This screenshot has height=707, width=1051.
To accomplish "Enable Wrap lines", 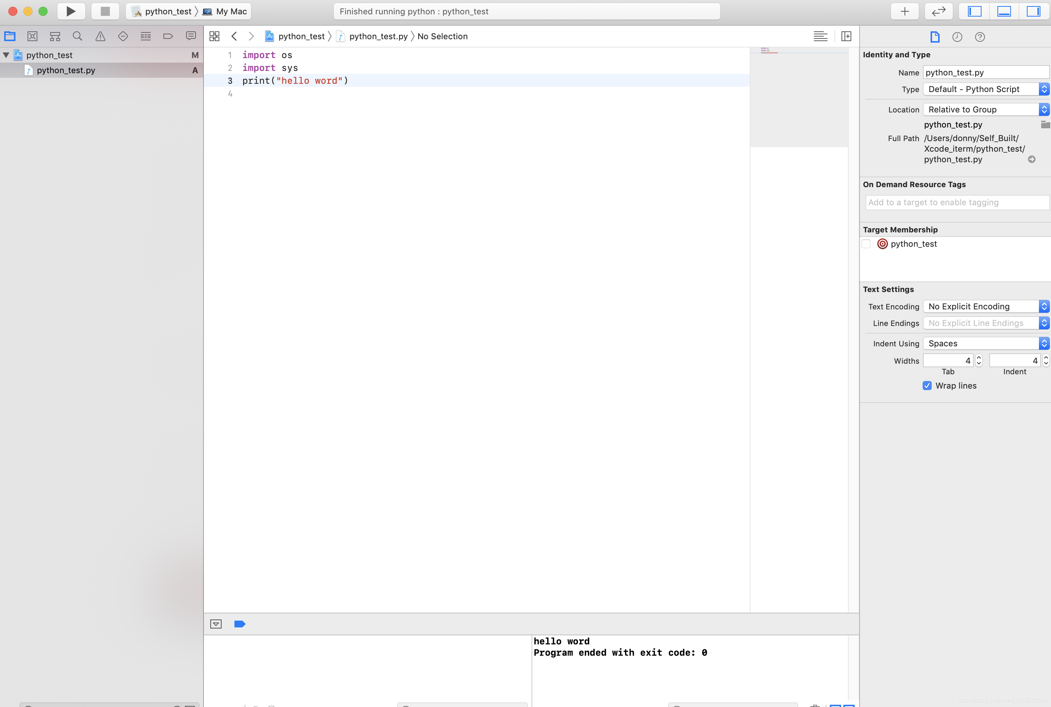I will [x=928, y=386].
